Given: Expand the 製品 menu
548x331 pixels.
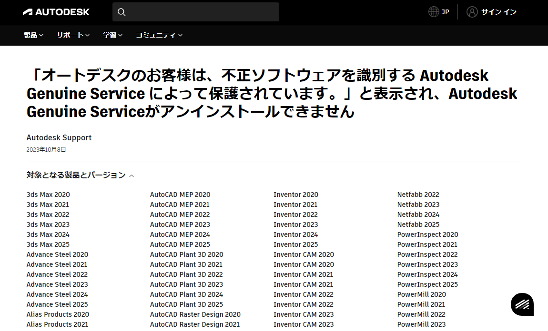Looking at the screenshot, I should pyautogui.click(x=33, y=35).
